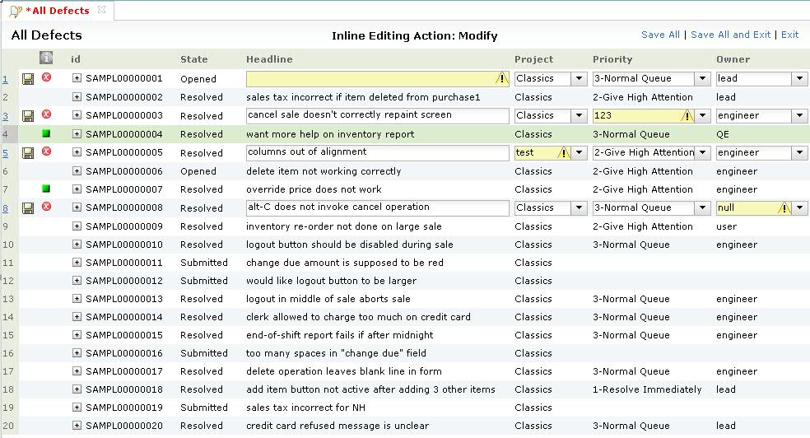Expand the SAMPL00000016 record
Screen dimensions: 810x438
pyautogui.click(x=77, y=353)
